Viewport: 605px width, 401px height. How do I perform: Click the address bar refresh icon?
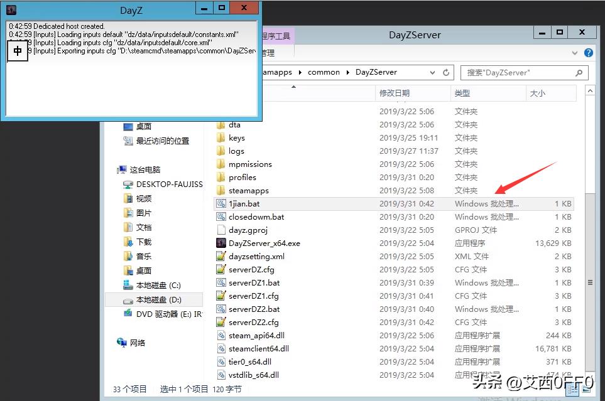click(445, 72)
